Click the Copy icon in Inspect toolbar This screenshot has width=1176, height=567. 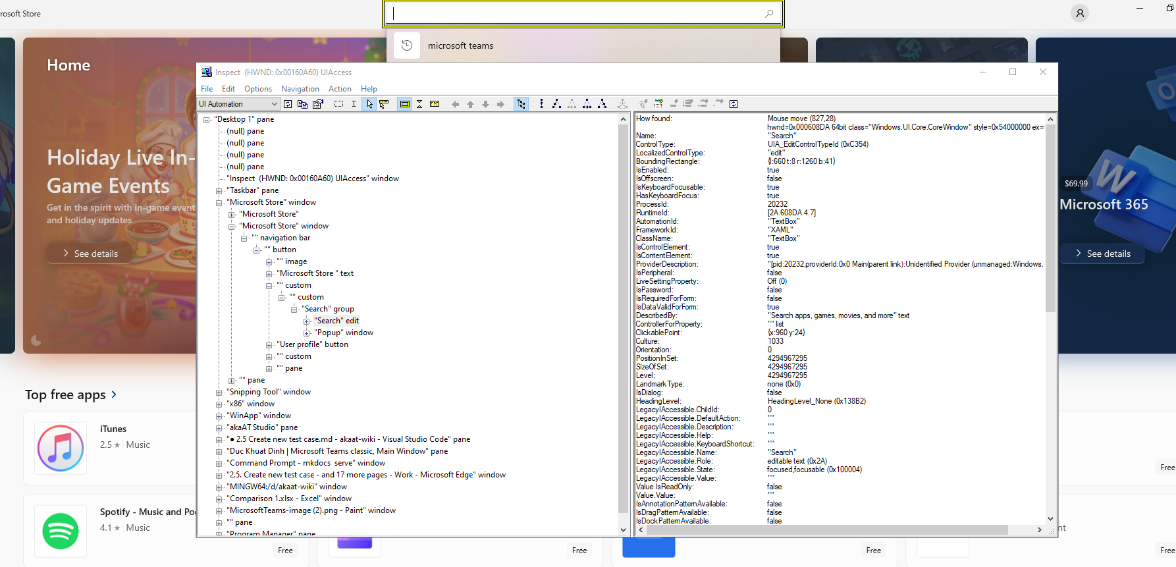[303, 104]
